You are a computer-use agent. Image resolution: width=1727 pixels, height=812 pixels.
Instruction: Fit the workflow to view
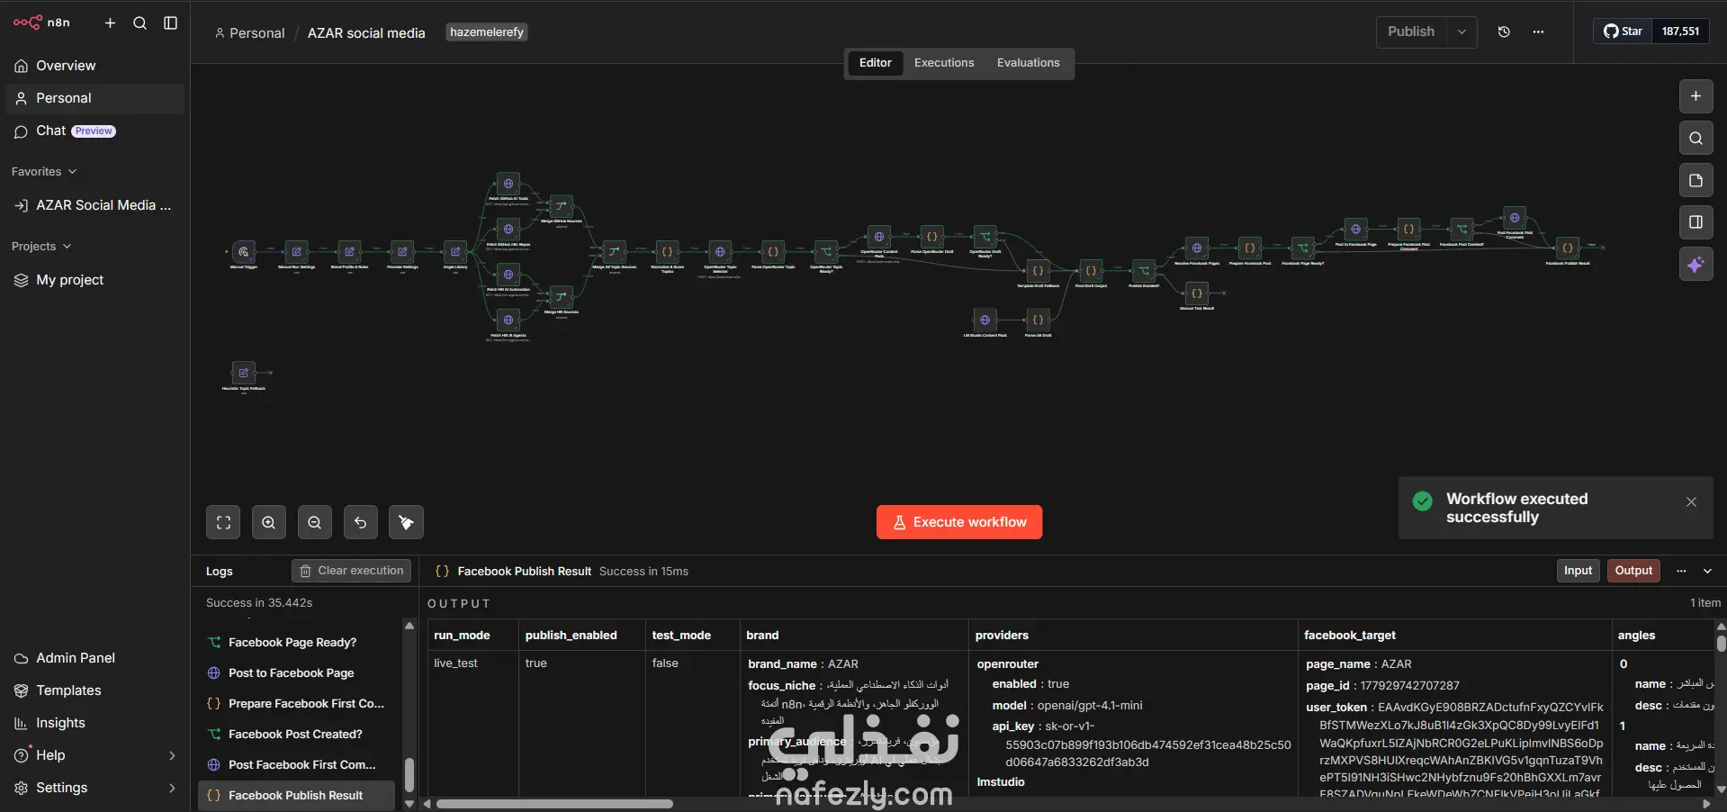223,522
